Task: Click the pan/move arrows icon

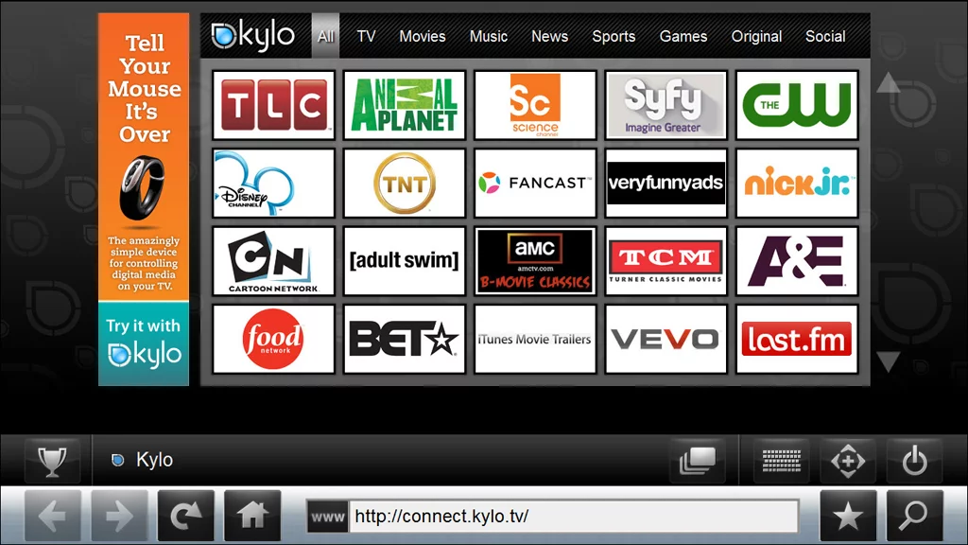Action: [x=848, y=461]
